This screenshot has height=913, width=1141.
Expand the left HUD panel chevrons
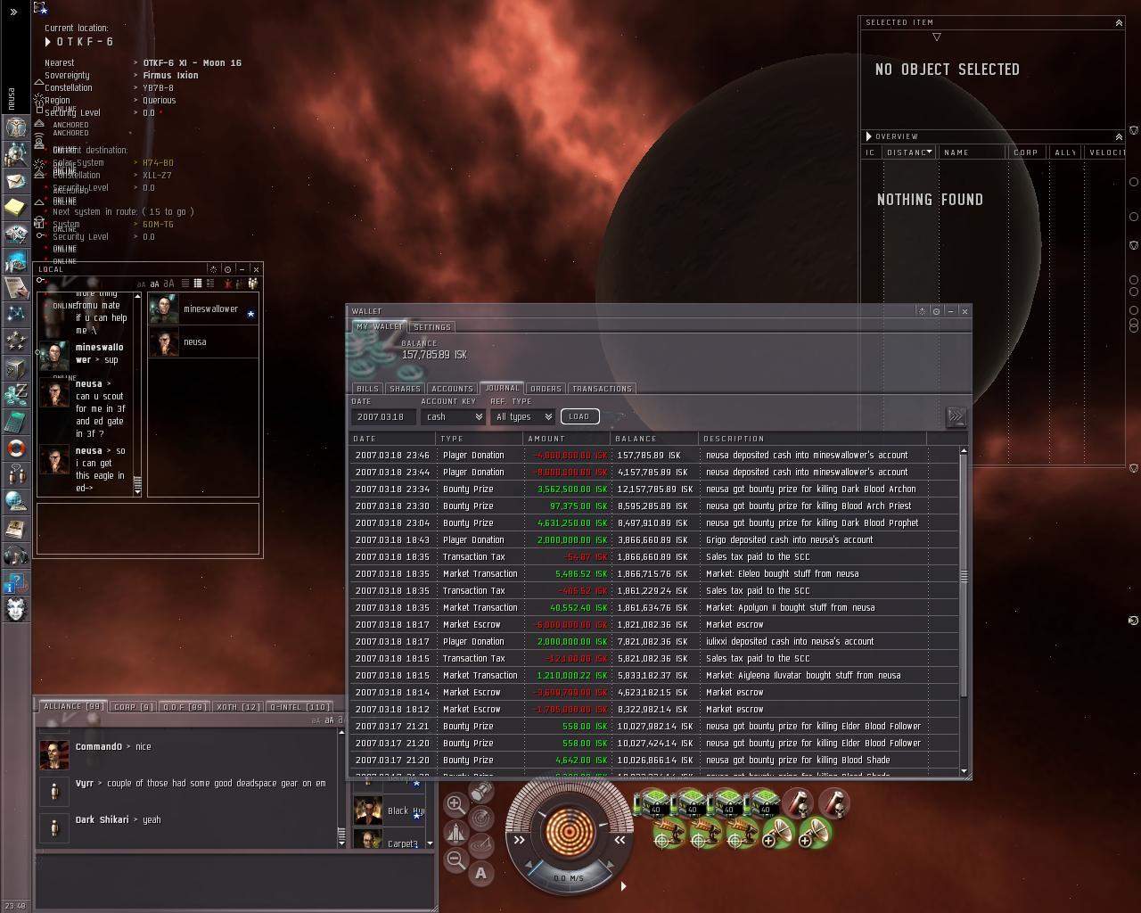520,839
